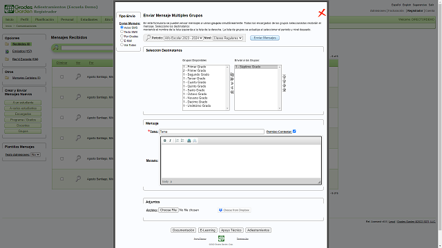Toggle bold in the message editor

click(x=165, y=141)
